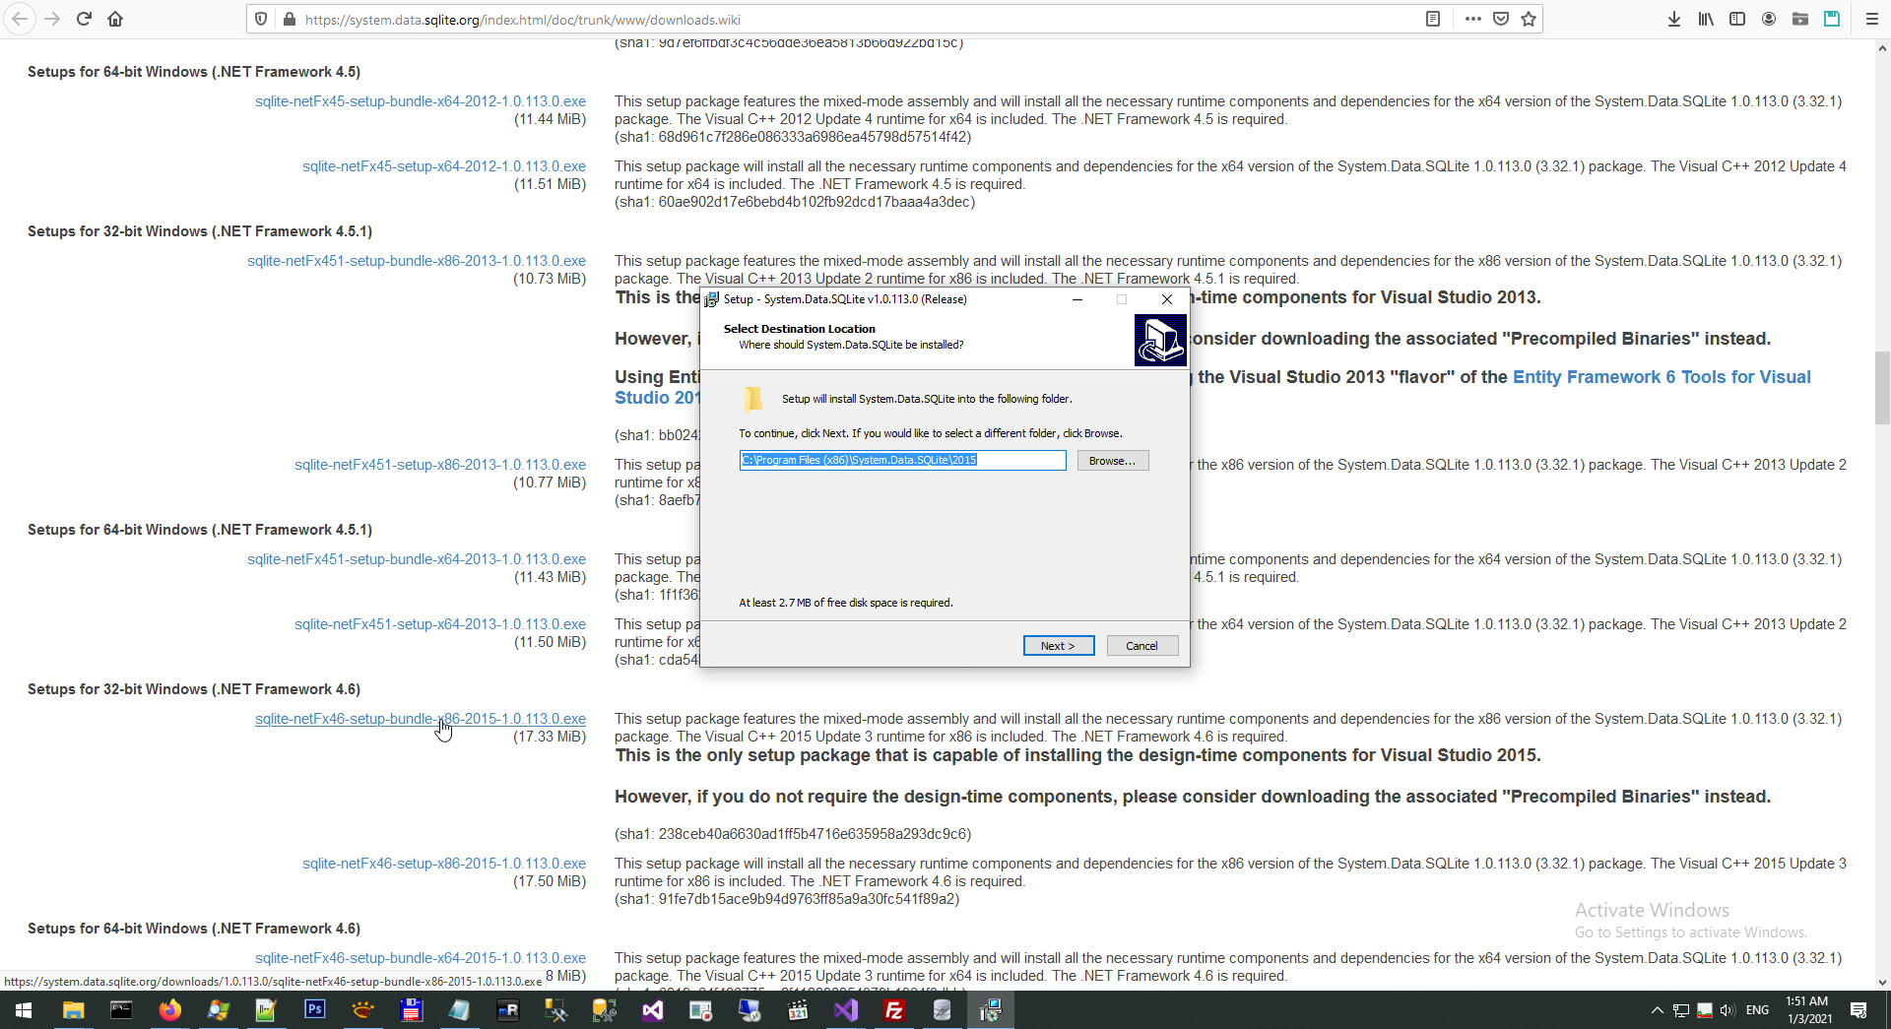Open Media Player Classic 321 icon
The height and width of the screenshot is (1029, 1891).
point(798,1009)
